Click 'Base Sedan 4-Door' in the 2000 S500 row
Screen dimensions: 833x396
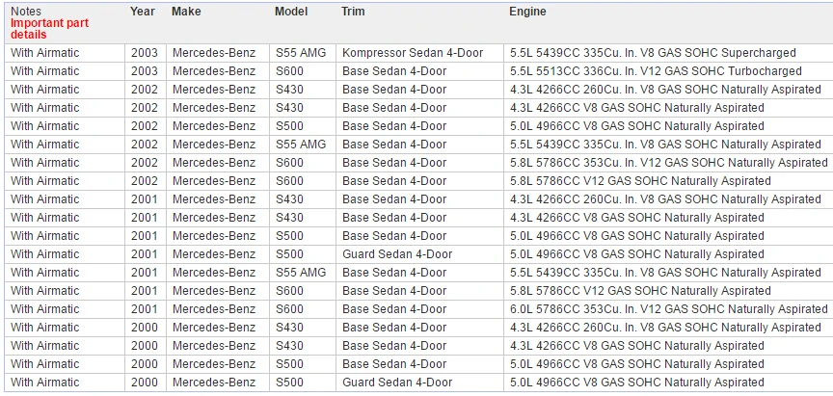(x=394, y=364)
